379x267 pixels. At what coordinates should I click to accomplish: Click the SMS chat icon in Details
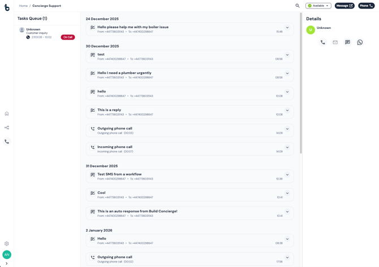click(x=347, y=42)
